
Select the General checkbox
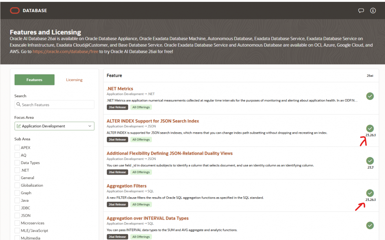pyautogui.click(x=17, y=178)
